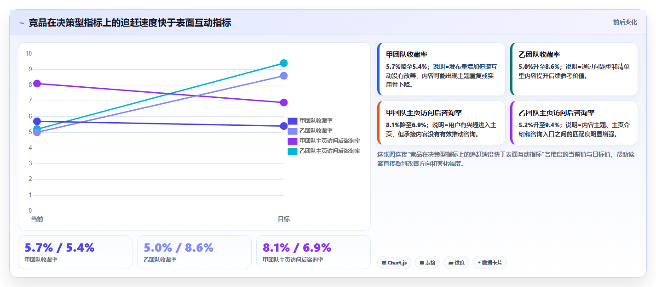Select the 数据卡片 tag chip

coord(490,263)
